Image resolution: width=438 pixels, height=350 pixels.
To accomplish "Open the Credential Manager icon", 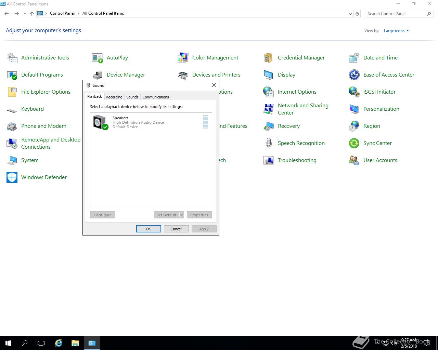I will click(269, 58).
